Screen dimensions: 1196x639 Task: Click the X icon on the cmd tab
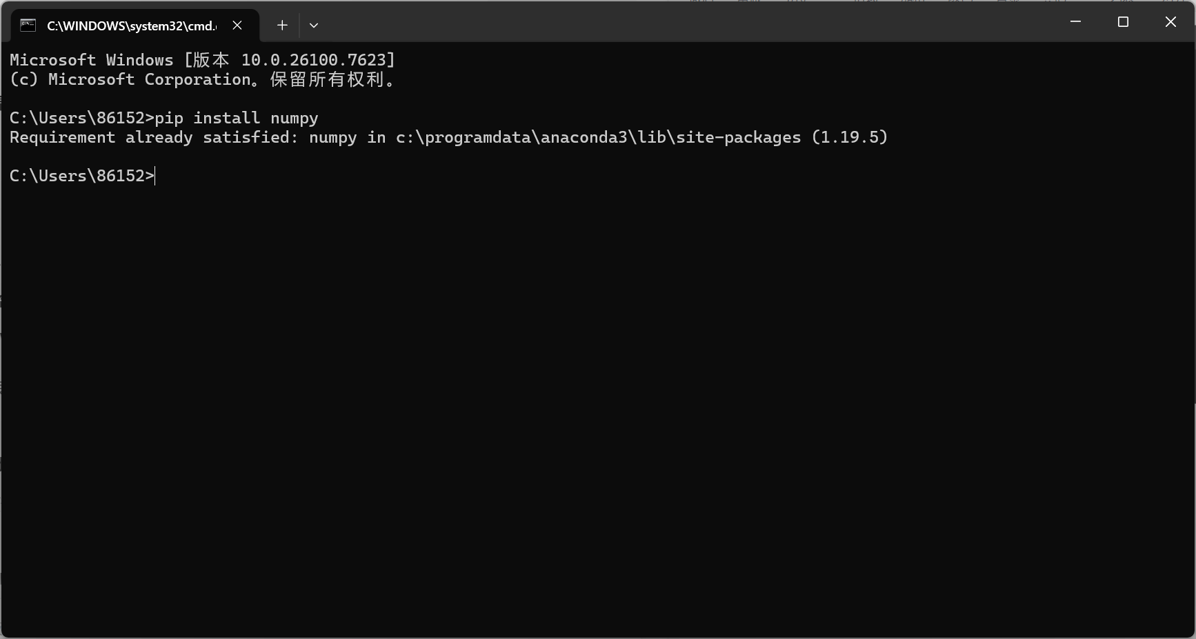click(x=238, y=26)
